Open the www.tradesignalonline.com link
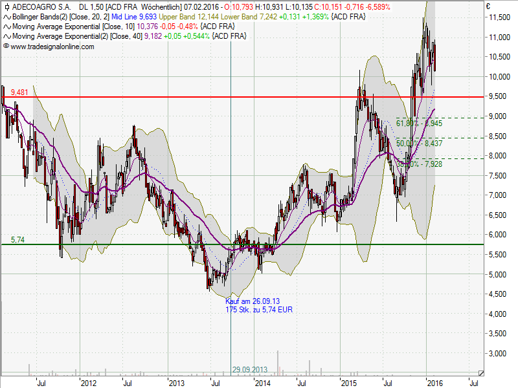 52,47
